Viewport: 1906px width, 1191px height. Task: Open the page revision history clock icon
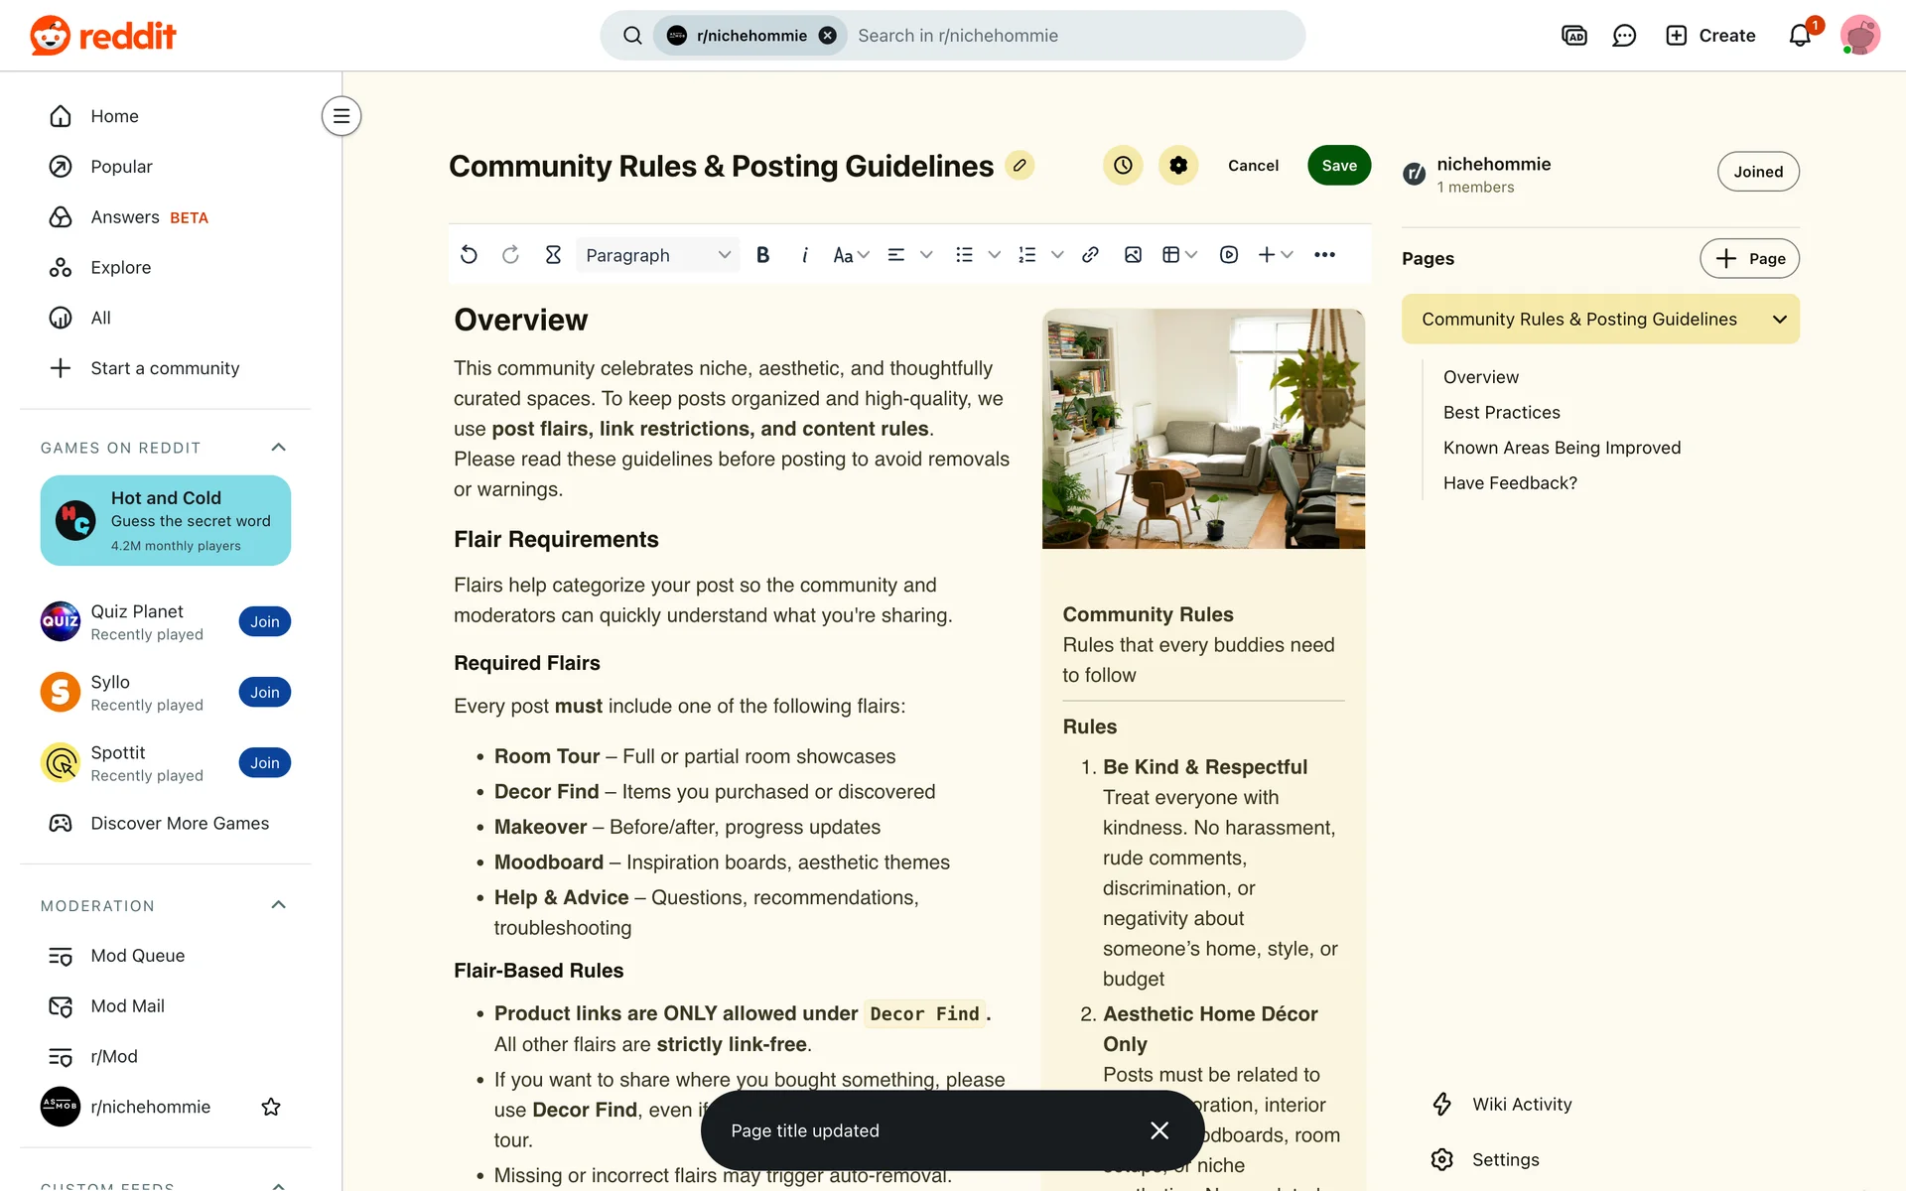click(x=1123, y=166)
